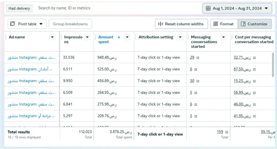Image resolution: width=277 pixels, height=149 pixels.
Task: Click the footnote icon beside 29 conversations
Action: (x=198, y=58)
